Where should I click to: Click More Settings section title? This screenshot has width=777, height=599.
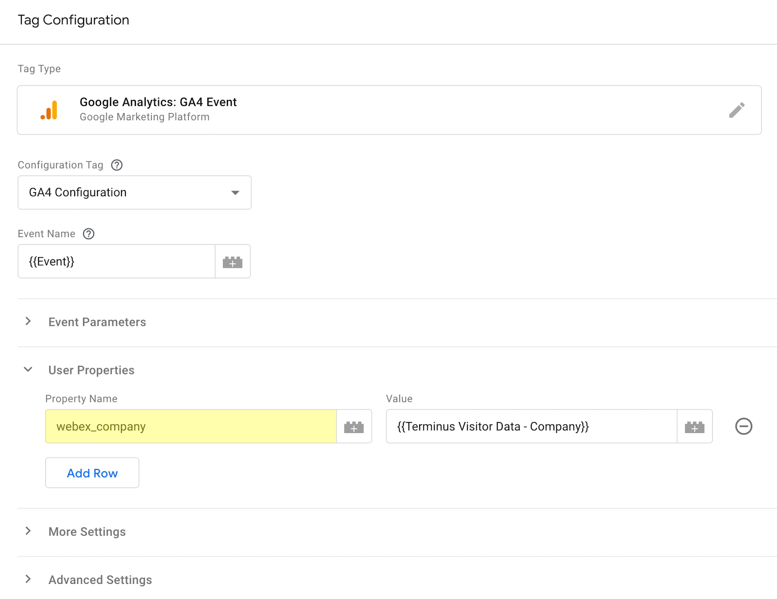(x=87, y=532)
